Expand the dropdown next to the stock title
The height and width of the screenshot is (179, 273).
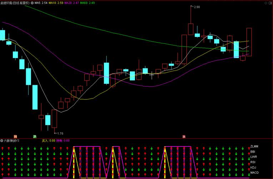[33, 3]
